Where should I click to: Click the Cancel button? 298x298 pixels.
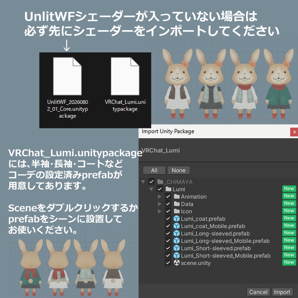click(258, 292)
